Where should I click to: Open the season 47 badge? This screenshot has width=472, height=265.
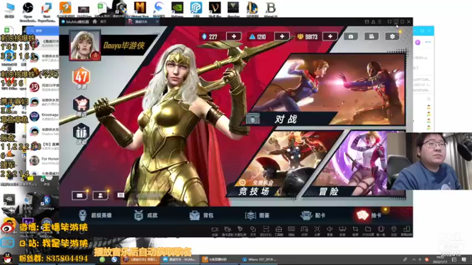click(81, 78)
